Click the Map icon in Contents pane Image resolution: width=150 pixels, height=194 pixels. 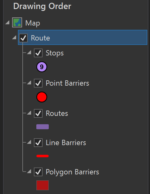(x=17, y=22)
